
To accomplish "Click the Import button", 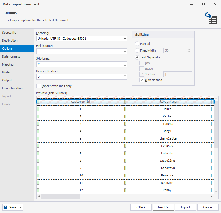I will tap(186, 207).
